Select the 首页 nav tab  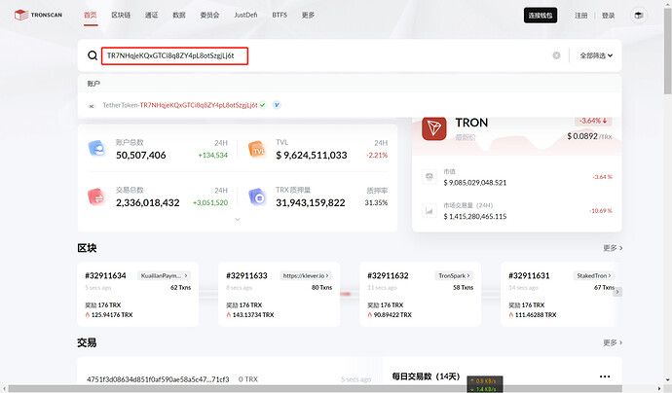click(x=91, y=15)
